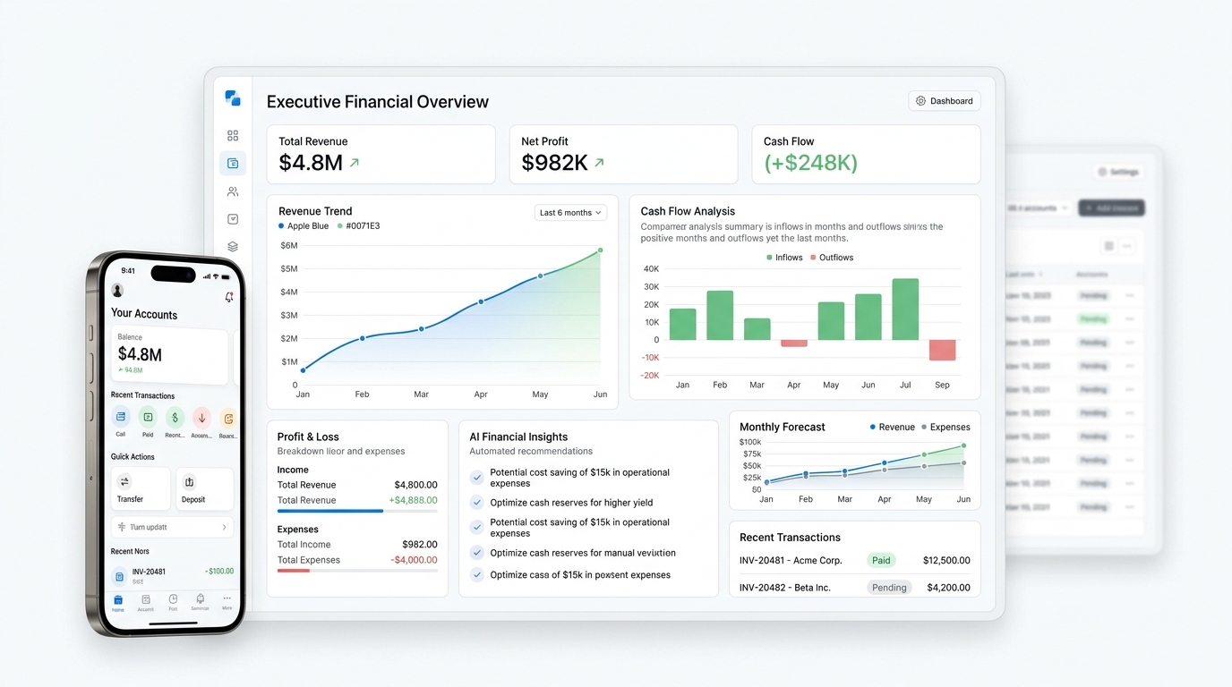
Task: Open More tab in phone bottom bar
Action: 227,602
